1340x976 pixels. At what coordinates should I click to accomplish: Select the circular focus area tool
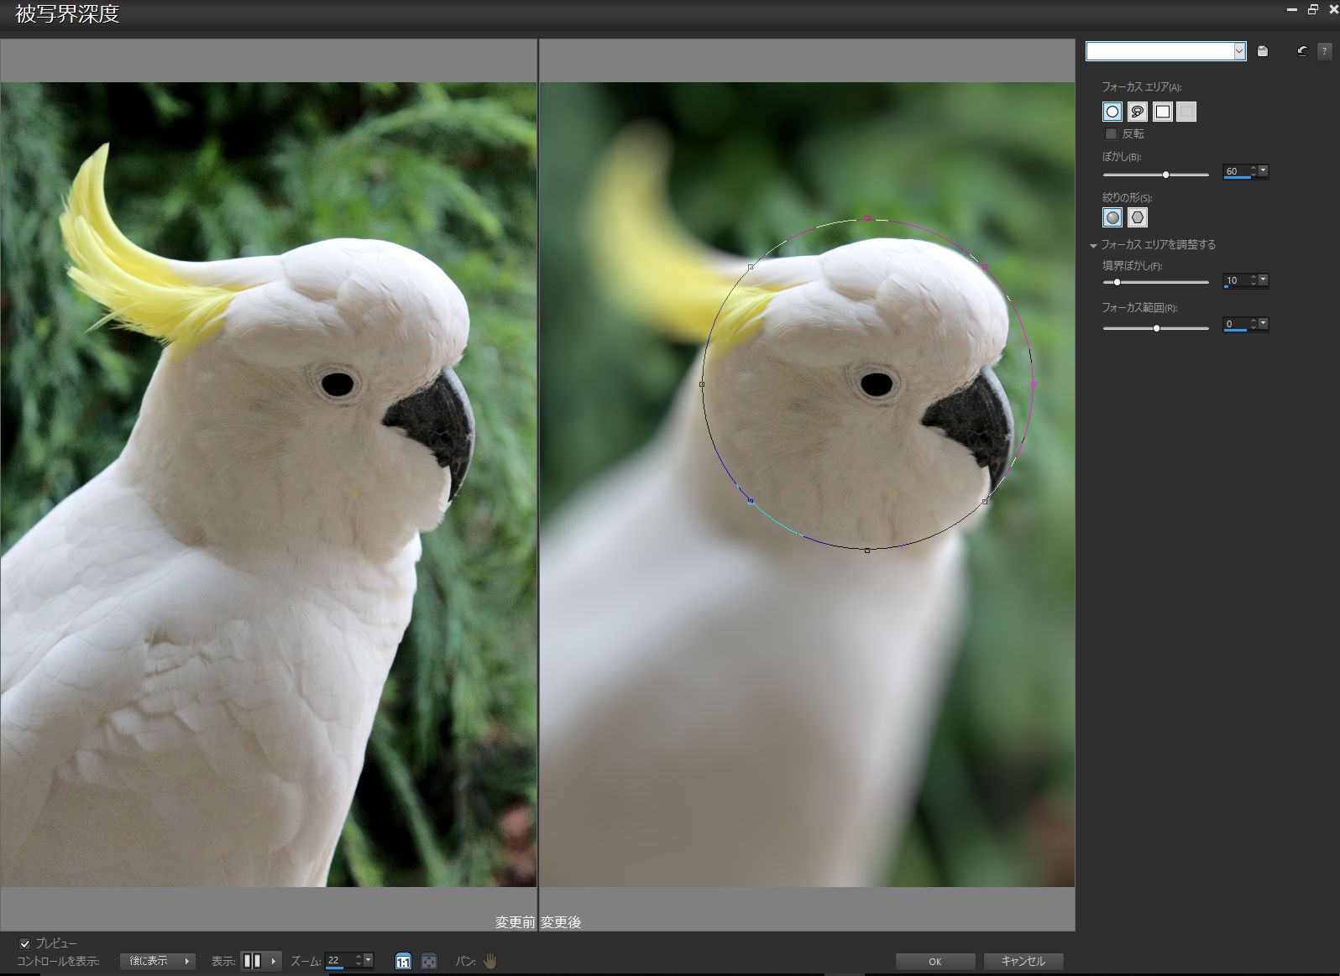[1112, 112]
